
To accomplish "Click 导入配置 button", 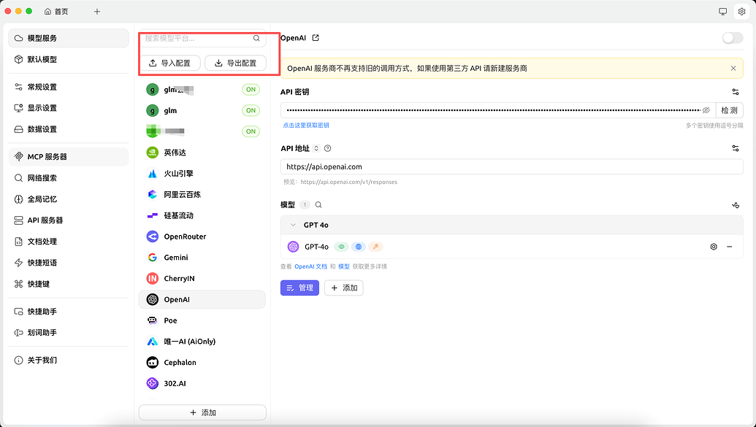I will [169, 63].
